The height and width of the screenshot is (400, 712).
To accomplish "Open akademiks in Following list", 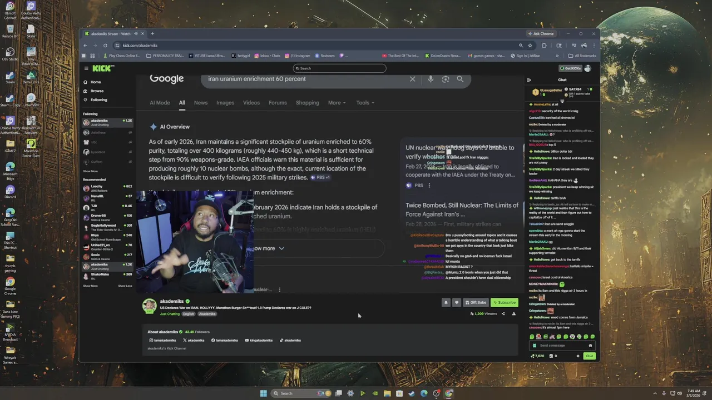I will tap(107, 122).
